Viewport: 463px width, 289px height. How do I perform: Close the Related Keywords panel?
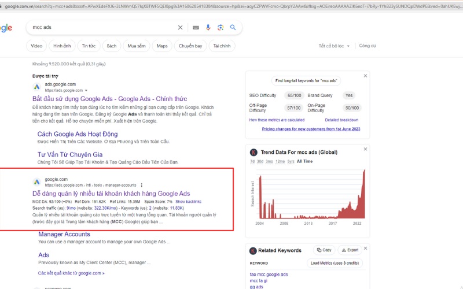[365, 249]
